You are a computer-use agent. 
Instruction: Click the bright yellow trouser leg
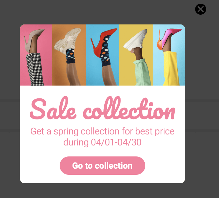pyautogui.click(x=171, y=68)
